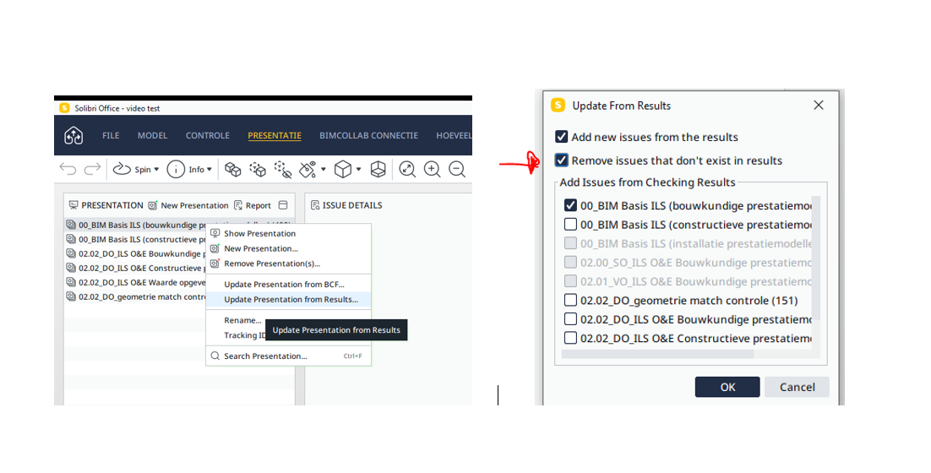Click the undo arrow icon

[x=68, y=169]
